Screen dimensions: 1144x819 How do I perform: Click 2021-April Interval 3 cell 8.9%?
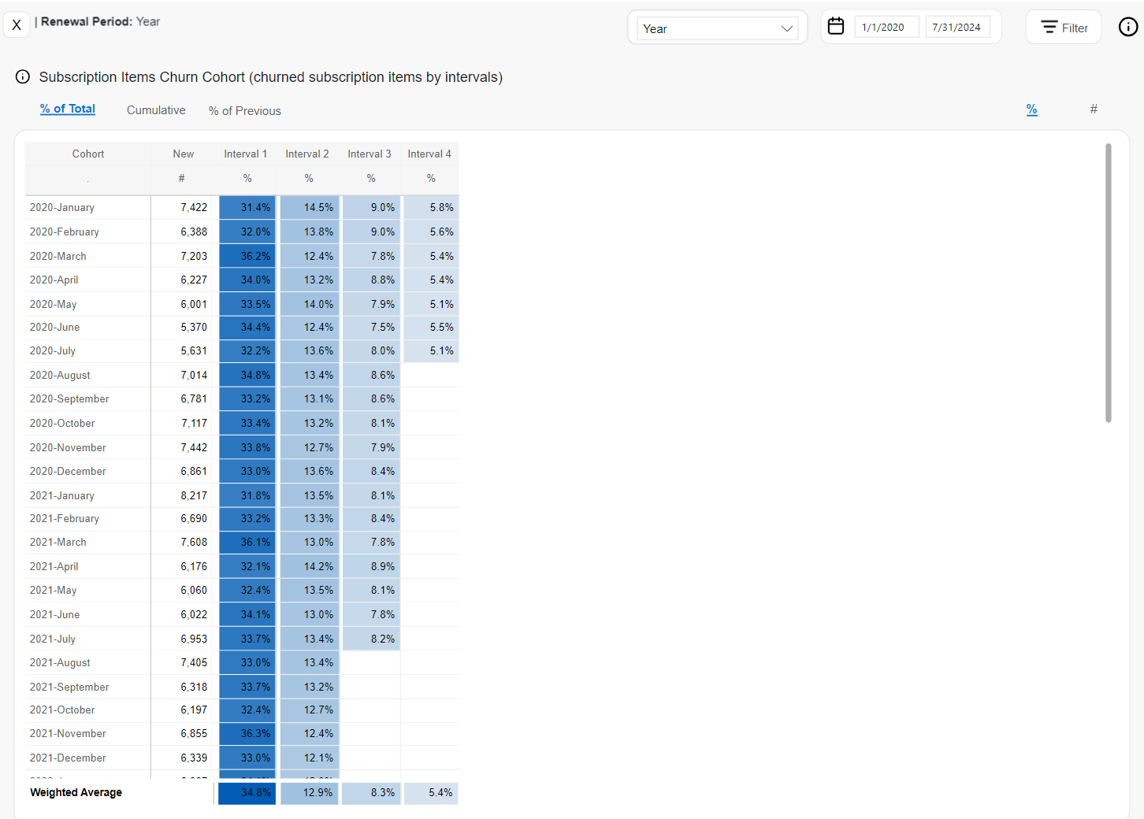click(371, 567)
